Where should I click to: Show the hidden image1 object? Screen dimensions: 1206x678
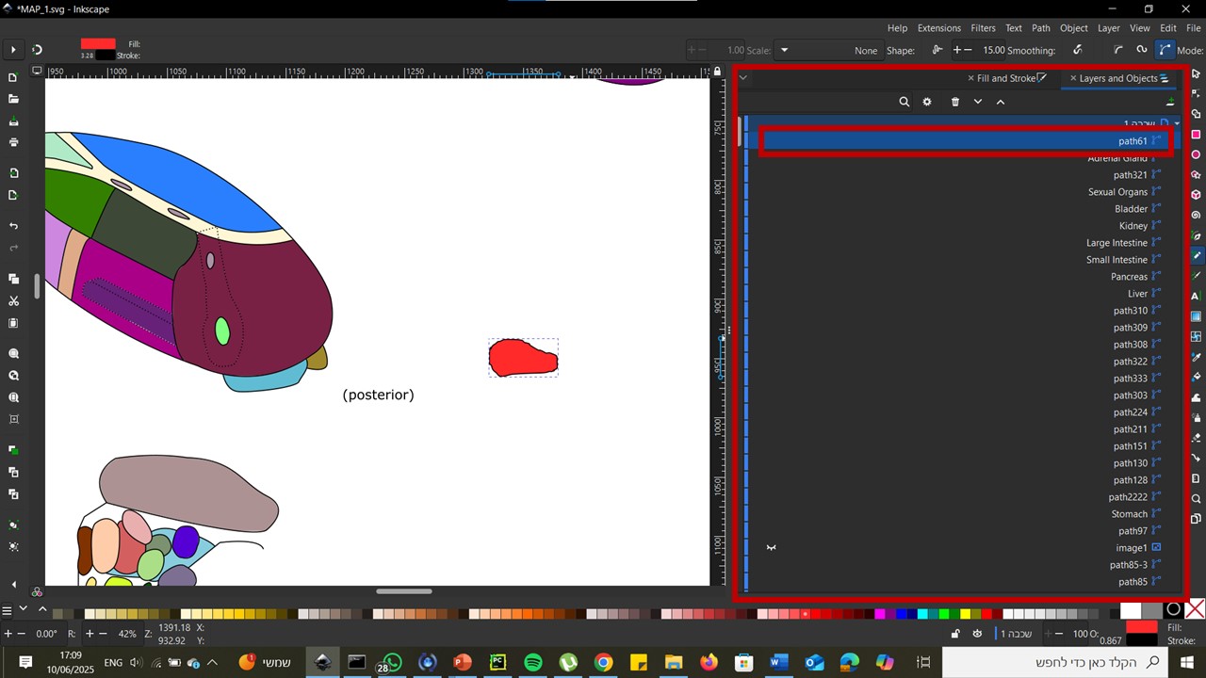coord(771,548)
